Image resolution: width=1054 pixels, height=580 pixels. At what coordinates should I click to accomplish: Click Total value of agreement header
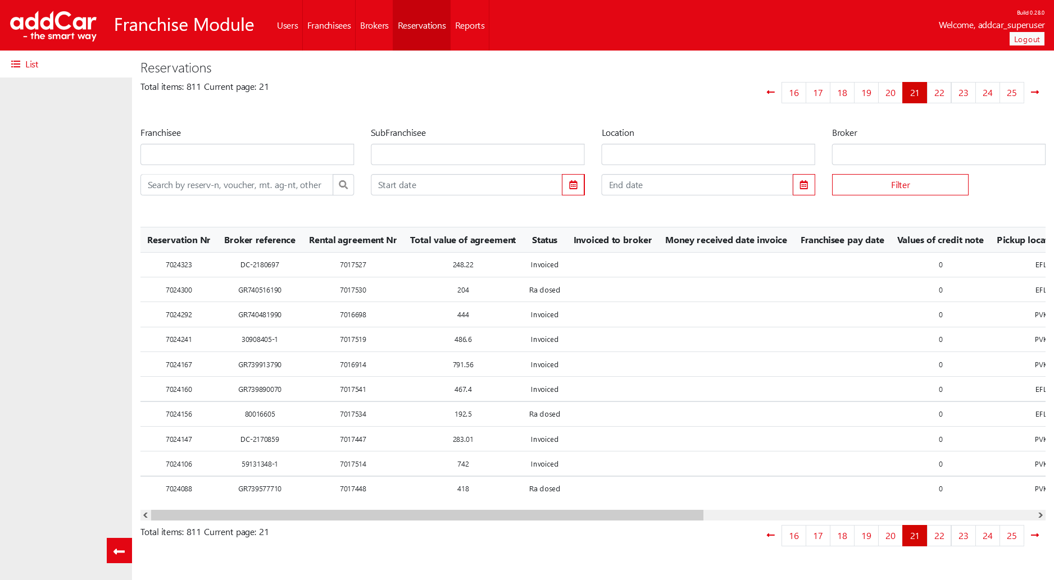463,240
